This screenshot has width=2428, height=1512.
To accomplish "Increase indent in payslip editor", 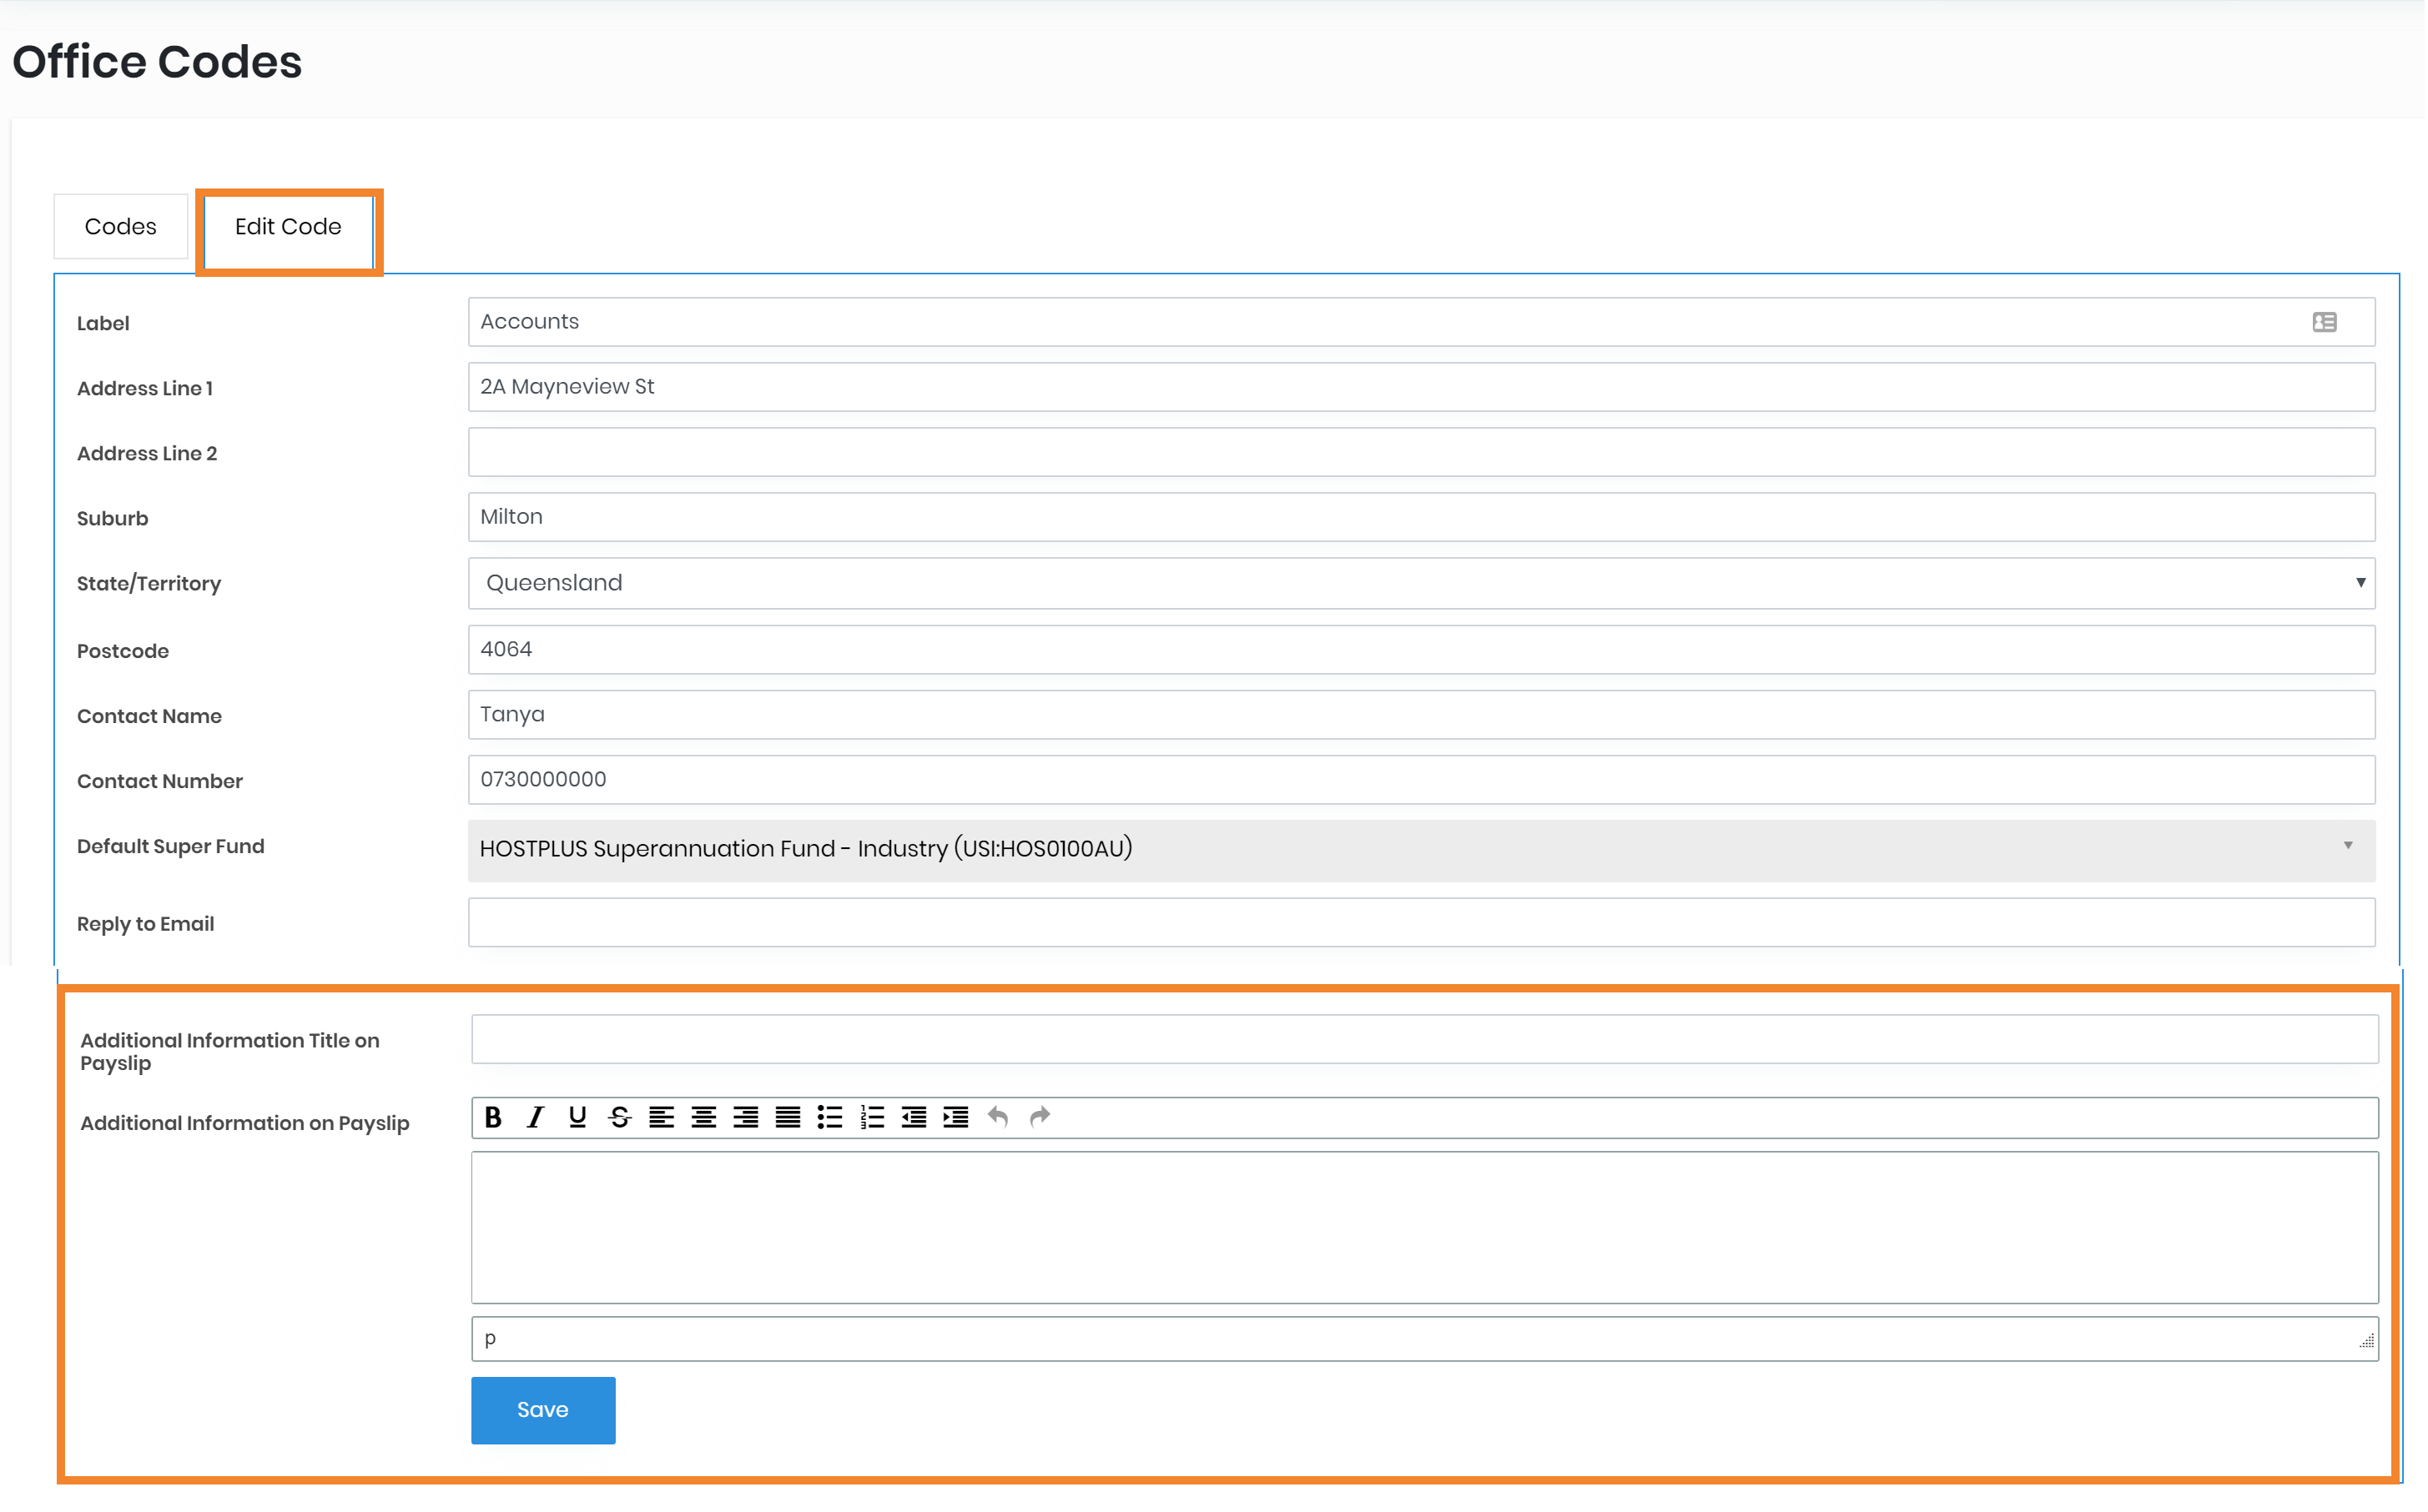I will [955, 1117].
